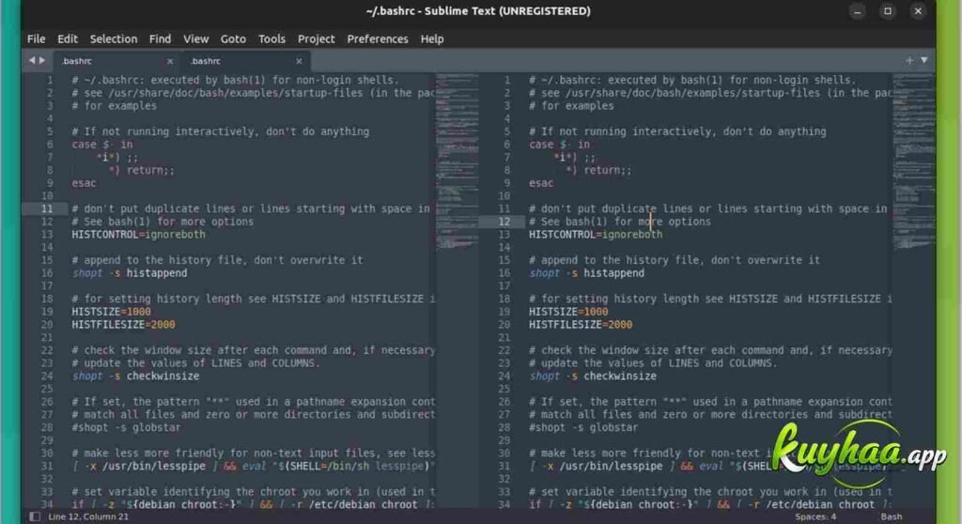Add a new tab with plus icon
Screen dimensions: 962x524
(909, 60)
